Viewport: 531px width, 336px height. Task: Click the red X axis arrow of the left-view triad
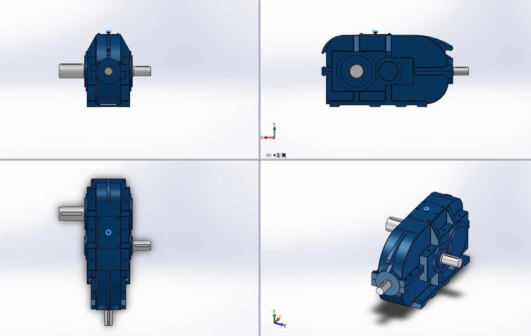point(268,138)
